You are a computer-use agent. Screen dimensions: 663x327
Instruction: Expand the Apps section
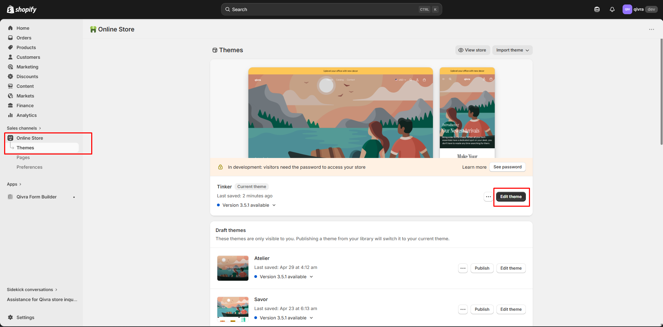14,184
